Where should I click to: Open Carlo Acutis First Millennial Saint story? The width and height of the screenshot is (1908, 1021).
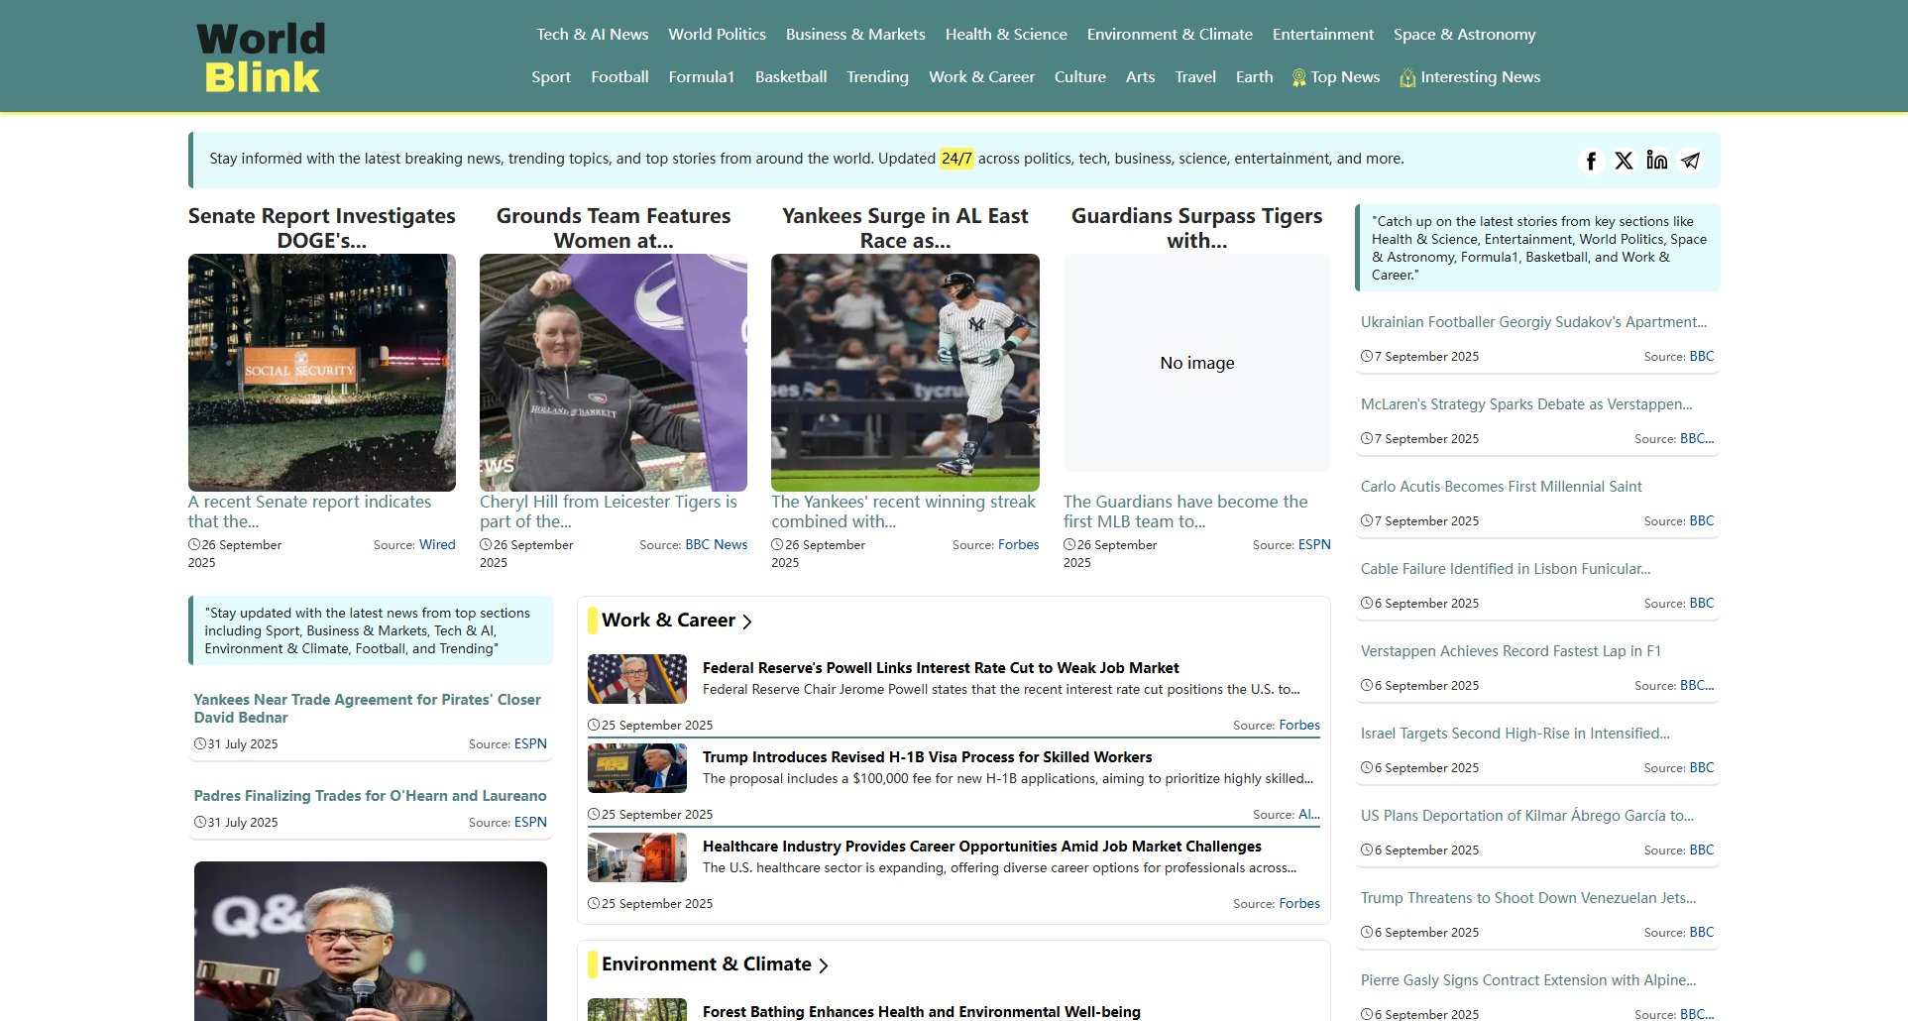click(x=1502, y=487)
